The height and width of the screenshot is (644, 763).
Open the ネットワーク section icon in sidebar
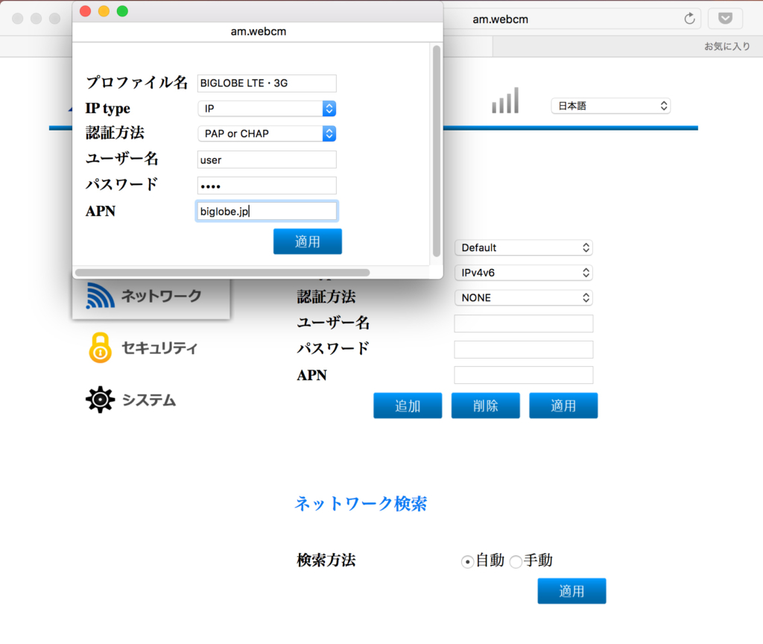(101, 295)
